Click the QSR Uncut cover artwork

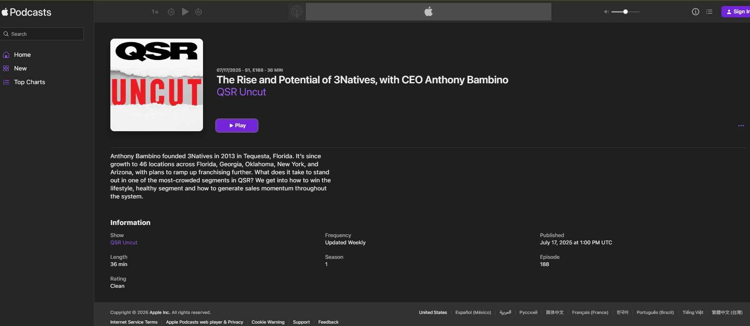point(157,85)
